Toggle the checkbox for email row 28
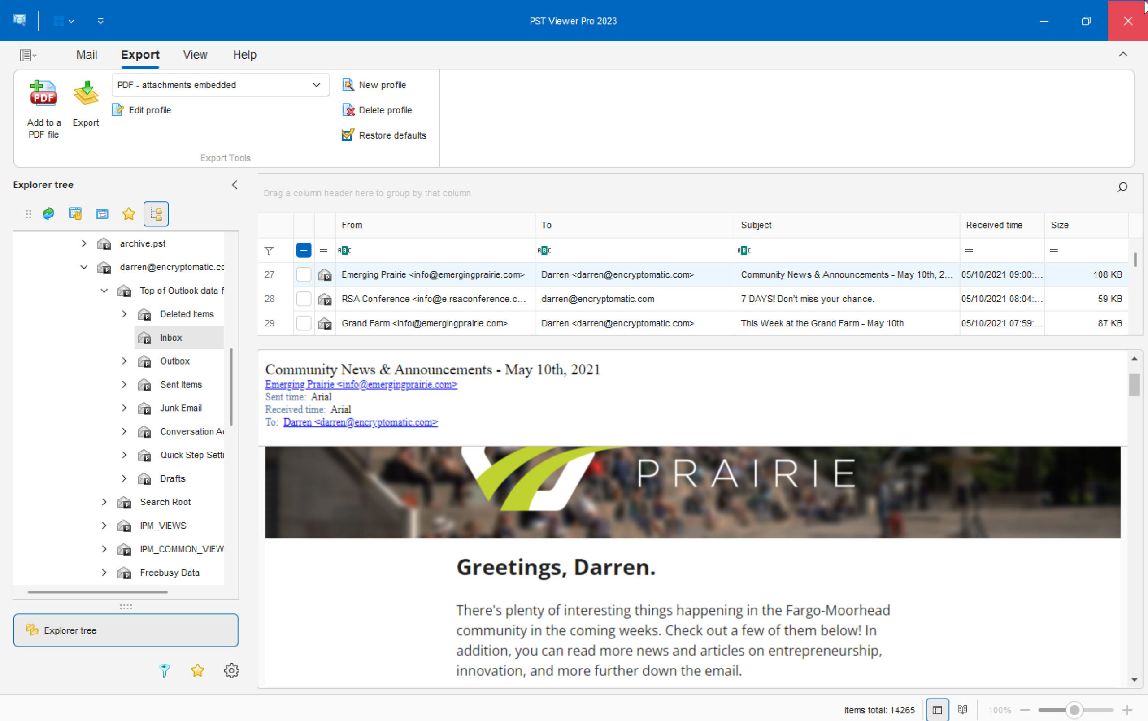 click(x=303, y=297)
